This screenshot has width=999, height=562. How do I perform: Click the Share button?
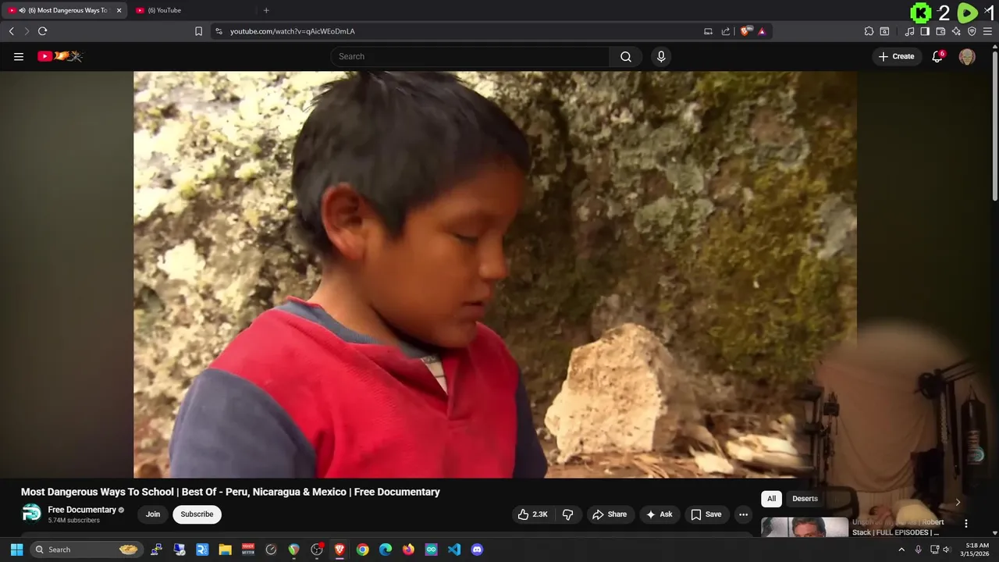pos(609,514)
